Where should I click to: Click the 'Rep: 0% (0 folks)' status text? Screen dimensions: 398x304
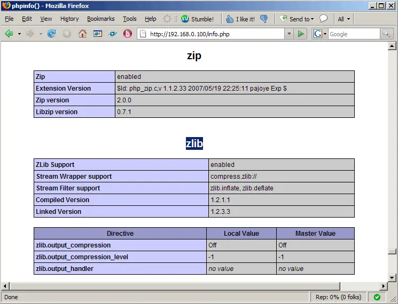(338, 297)
